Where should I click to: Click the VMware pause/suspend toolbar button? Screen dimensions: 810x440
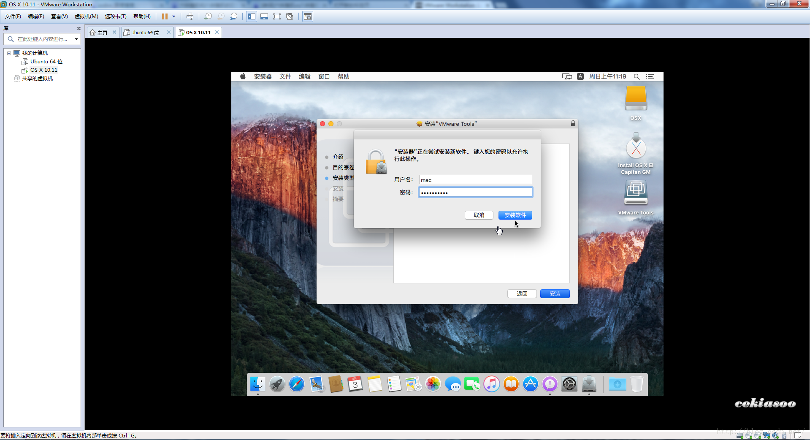pyautogui.click(x=165, y=16)
